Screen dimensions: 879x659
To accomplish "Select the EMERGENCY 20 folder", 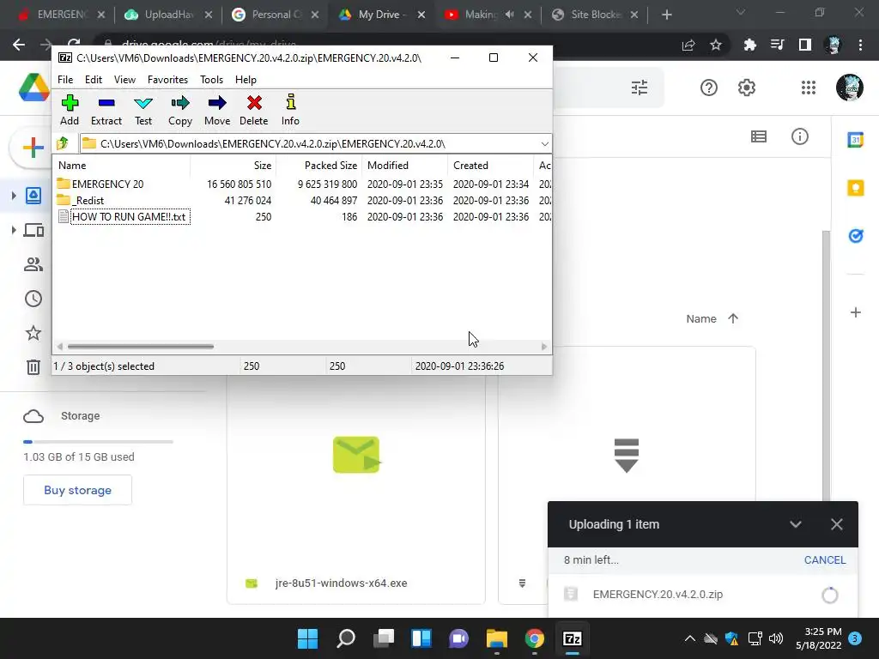I will 107,184.
